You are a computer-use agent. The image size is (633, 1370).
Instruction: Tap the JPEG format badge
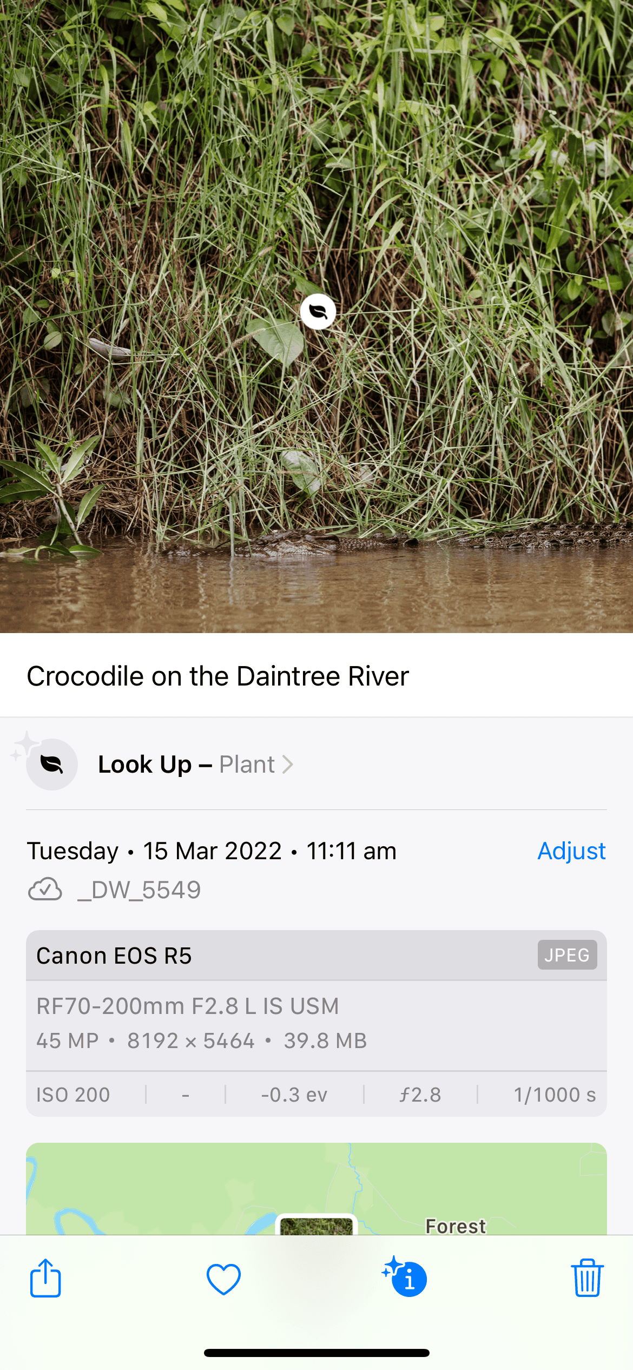tap(567, 955)
